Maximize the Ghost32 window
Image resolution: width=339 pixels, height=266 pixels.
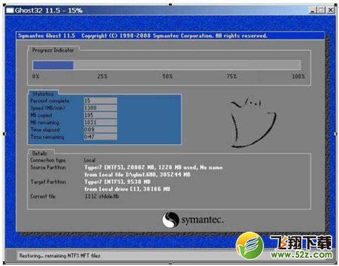321,10
